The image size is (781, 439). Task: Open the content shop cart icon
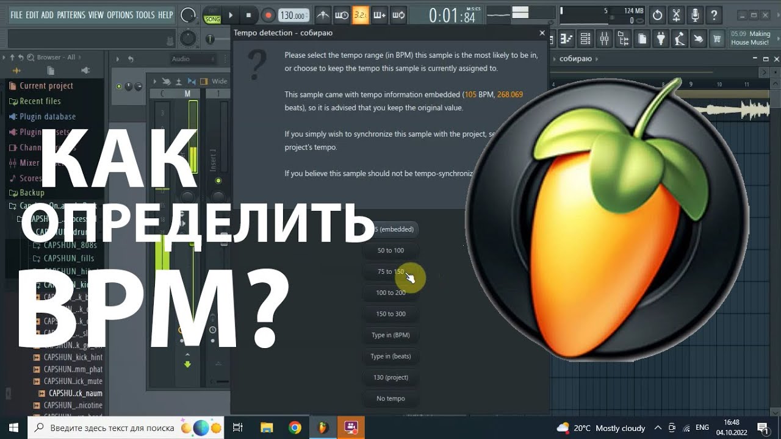(718, 40)
